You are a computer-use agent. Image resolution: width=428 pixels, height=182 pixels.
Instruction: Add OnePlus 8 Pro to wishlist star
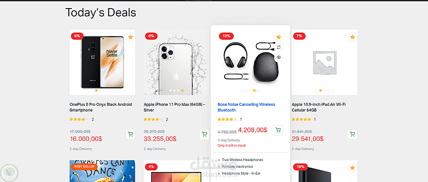point(131,37)
